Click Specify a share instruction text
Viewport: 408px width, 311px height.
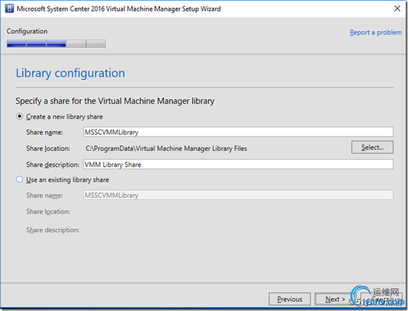(115, 101)
